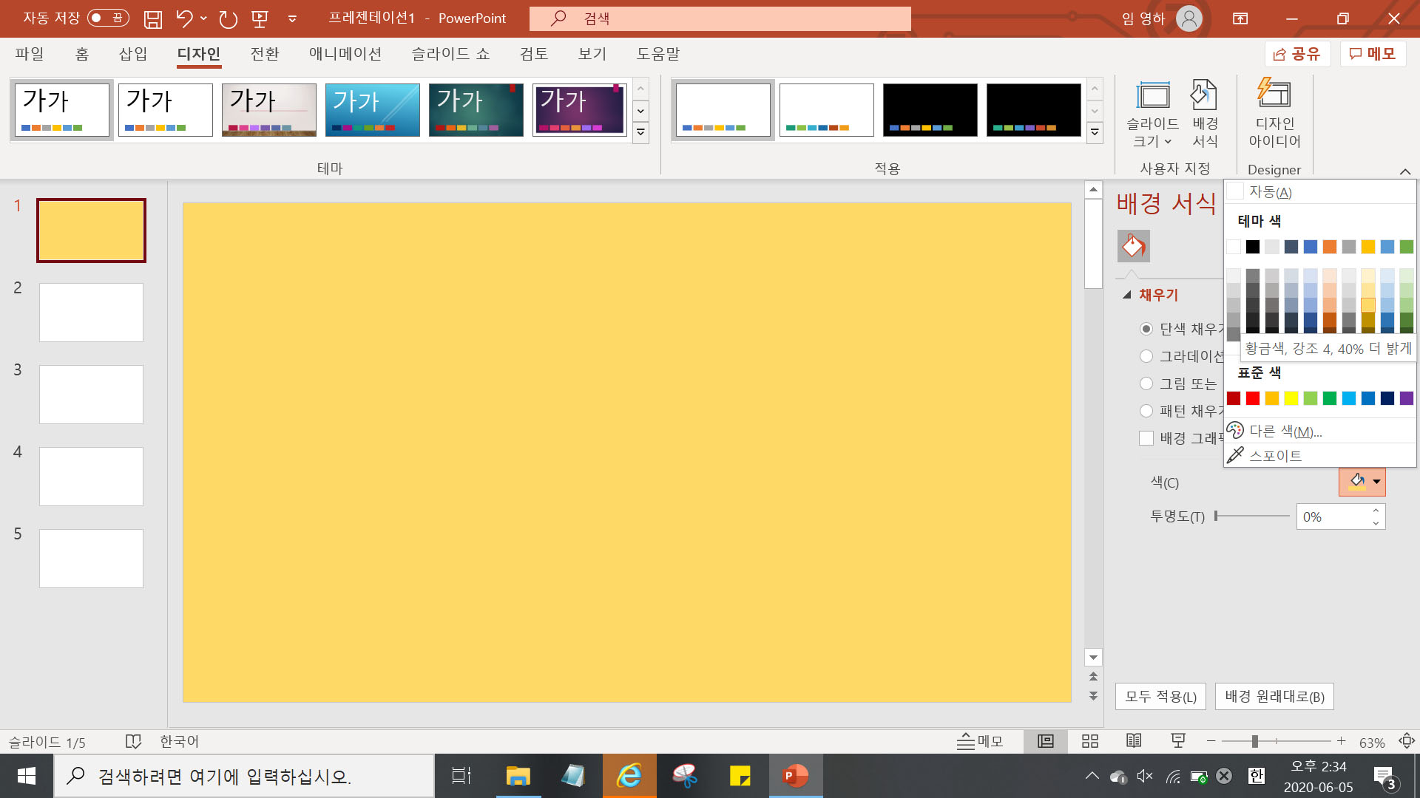
Task: Pick the red standard color swatch
Action: (x=1253, y=398)
